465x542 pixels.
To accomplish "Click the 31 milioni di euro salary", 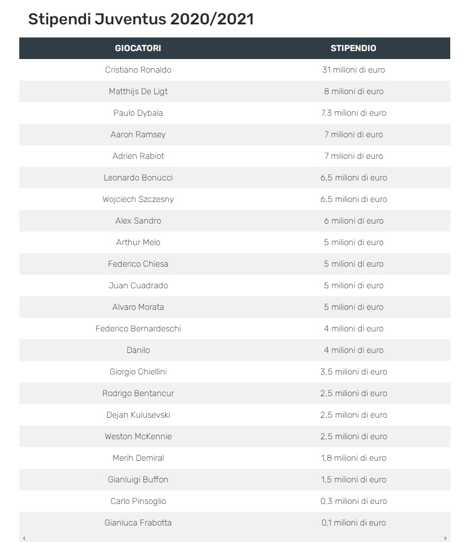I will click(x=353, y=70).
